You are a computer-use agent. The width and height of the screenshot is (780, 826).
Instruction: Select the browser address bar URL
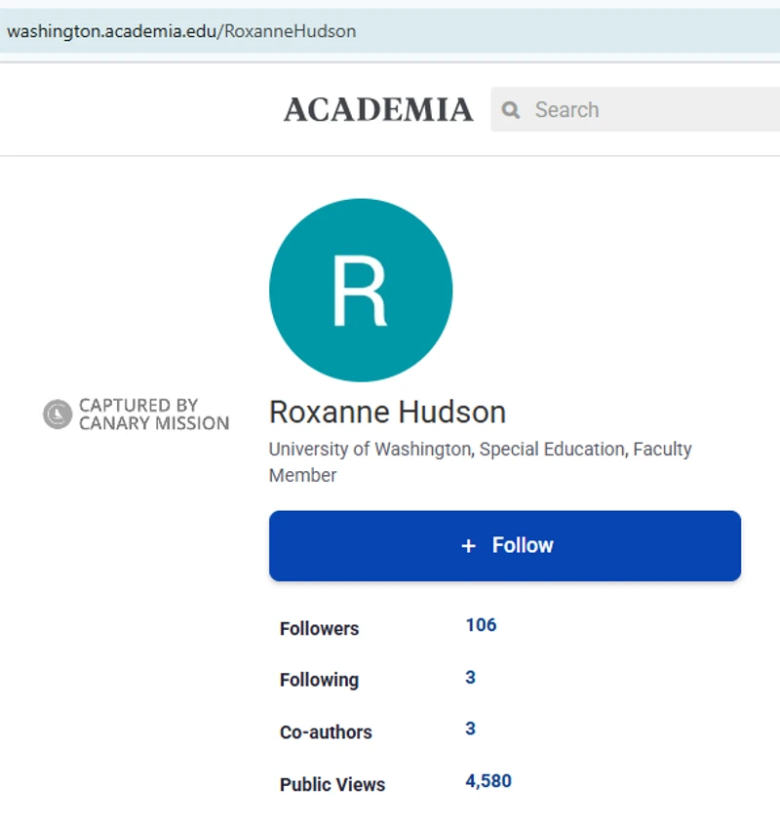[x=181, y=30]
